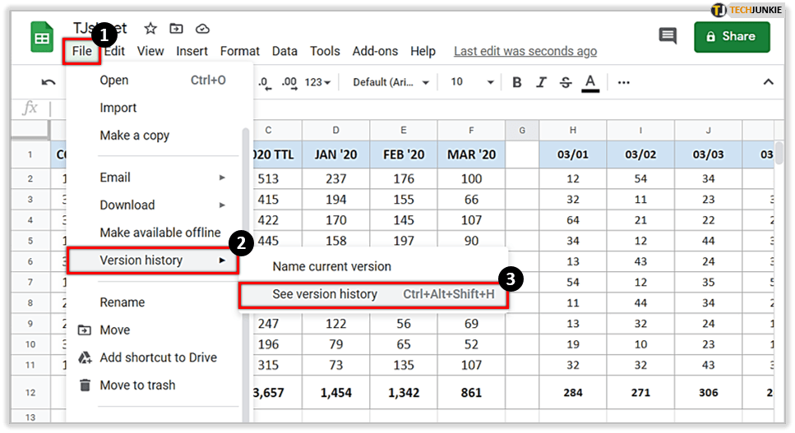Screen dimensions: 795x433
Task: Open the Last edit was seconds ago link
Action: pyautogui.click(x=525, y=51)
